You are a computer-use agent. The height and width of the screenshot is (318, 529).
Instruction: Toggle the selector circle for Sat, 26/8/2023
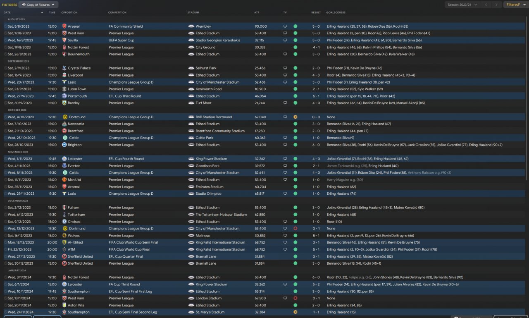tap(6, 54)
